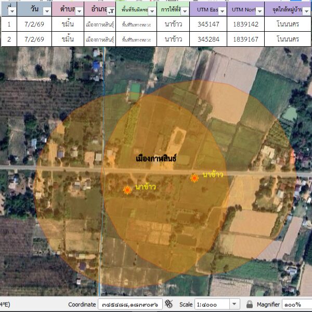Click the left hotspot marker labeled นาข้าว
Viewport: 312px width, 312px height.
point(127,190)
